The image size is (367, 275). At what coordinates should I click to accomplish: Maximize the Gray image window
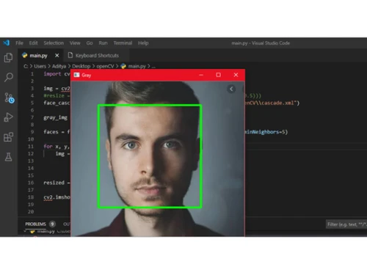(219, 75)
